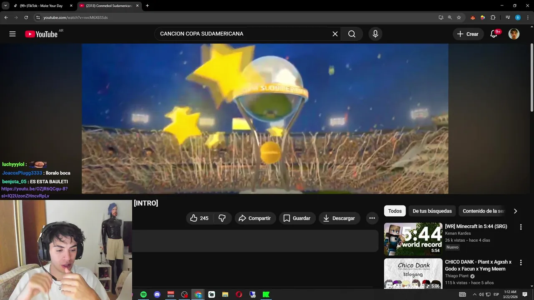
Task: Save video with Guardar button
Action: point(297,218)
